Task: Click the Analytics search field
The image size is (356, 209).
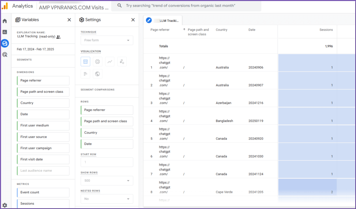Action: tap(186, 5)
